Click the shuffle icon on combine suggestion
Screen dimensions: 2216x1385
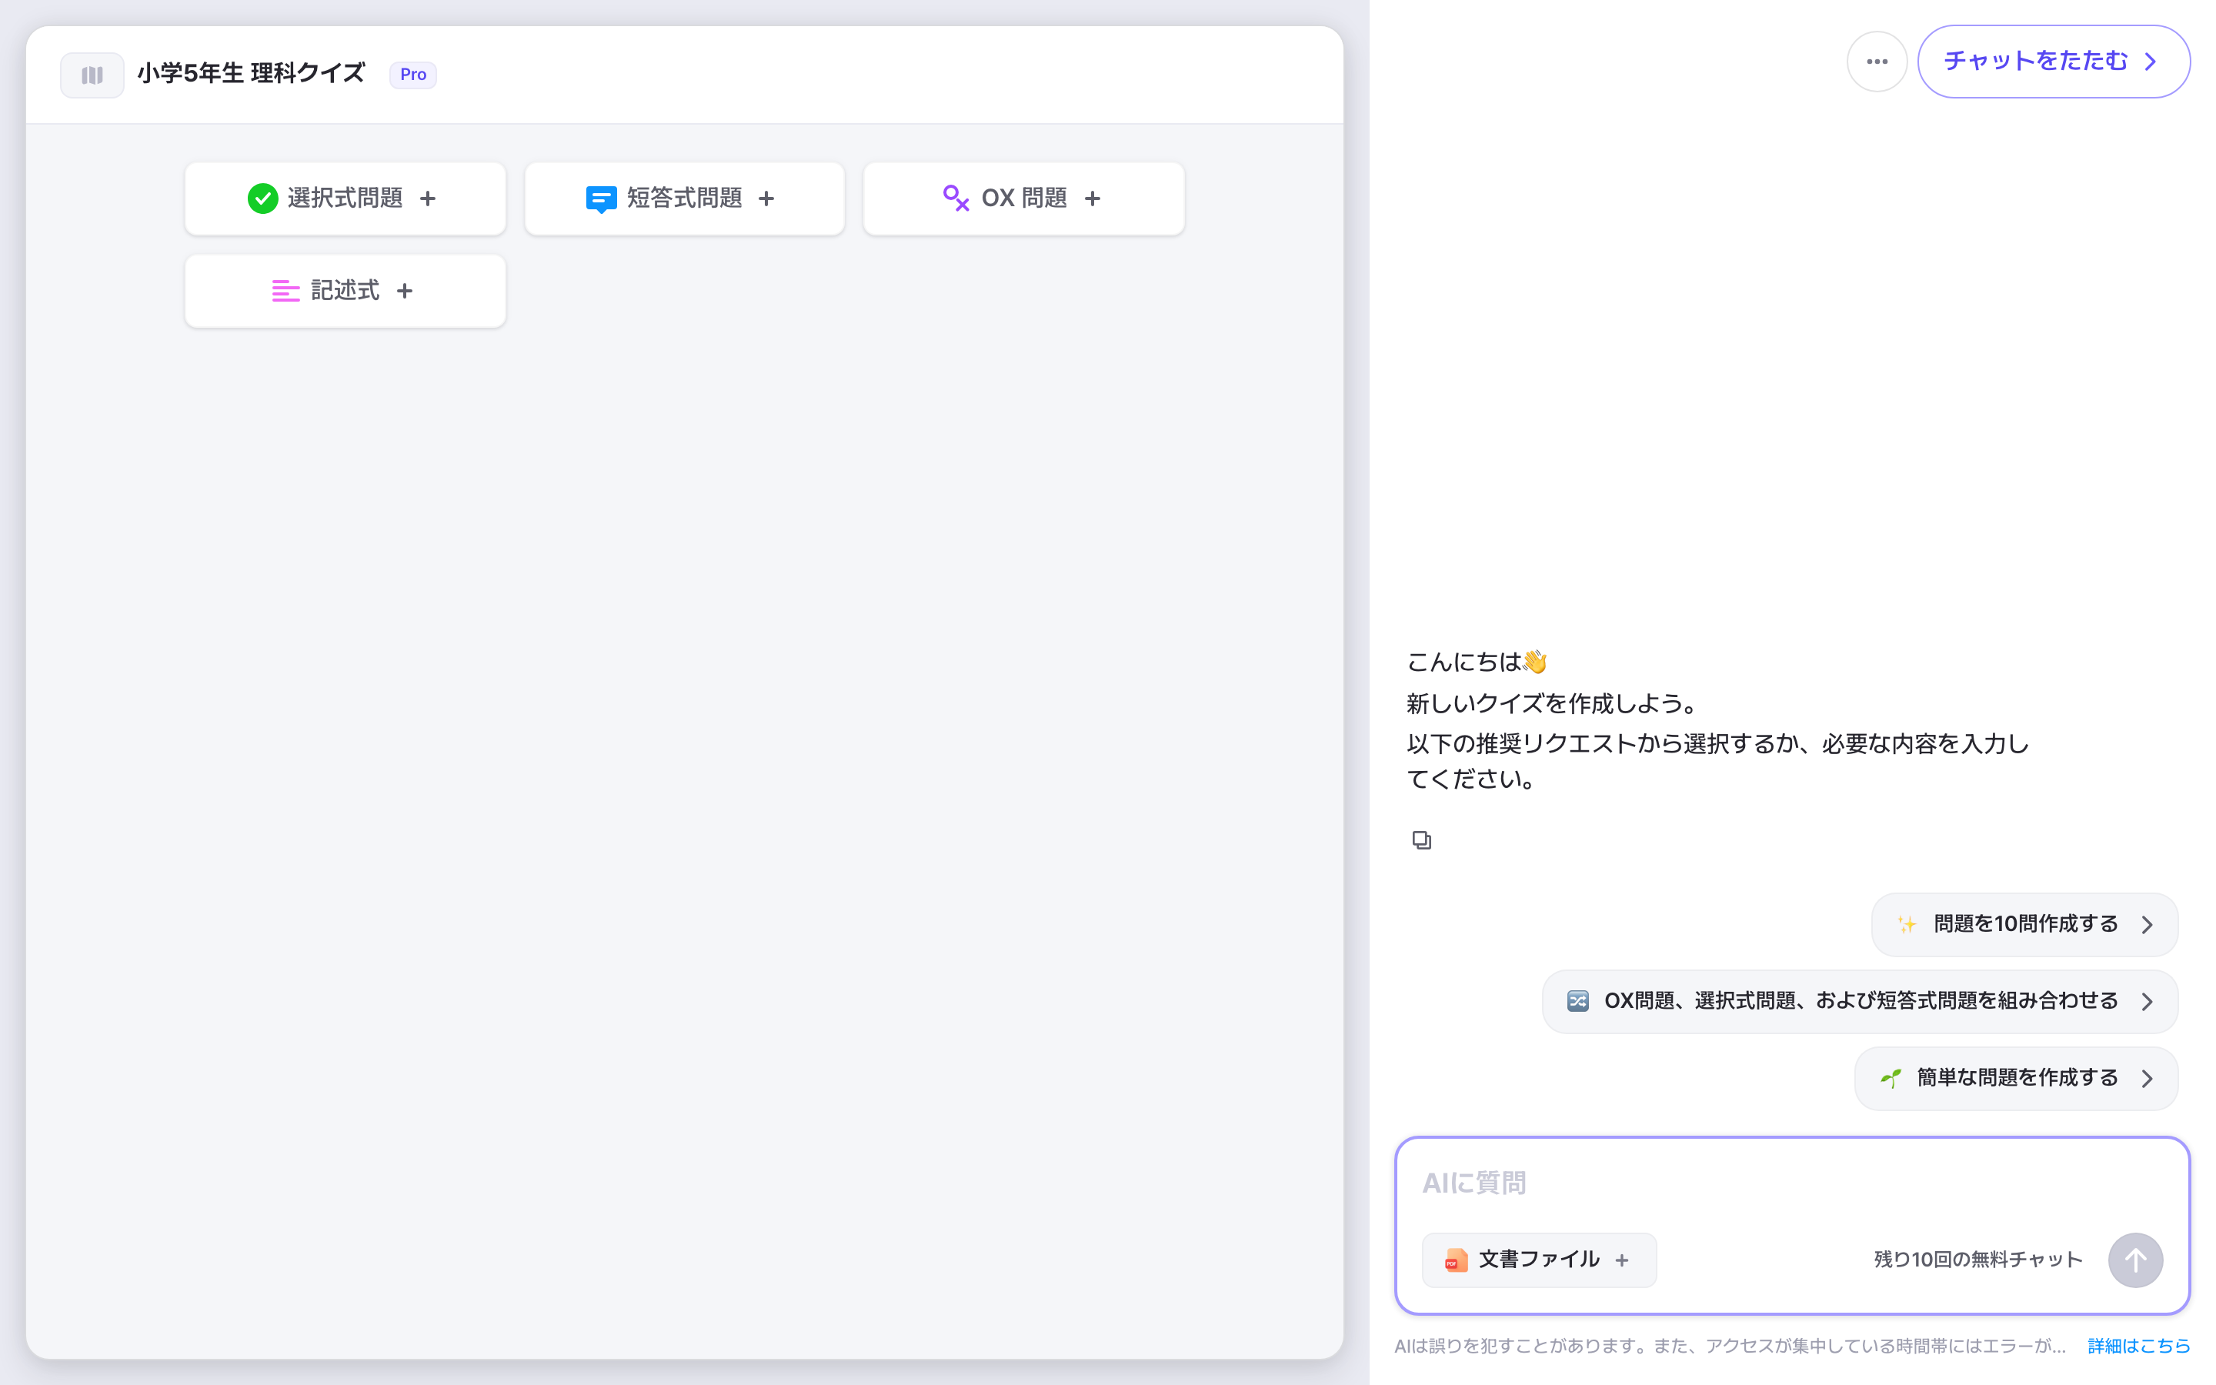(x=1578, y=1001)
